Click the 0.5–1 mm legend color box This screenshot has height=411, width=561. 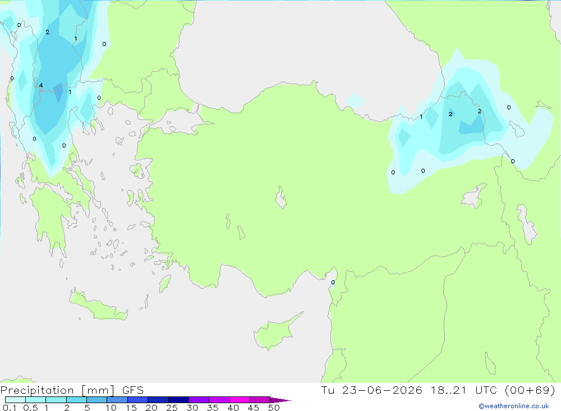tap(35, 400)
